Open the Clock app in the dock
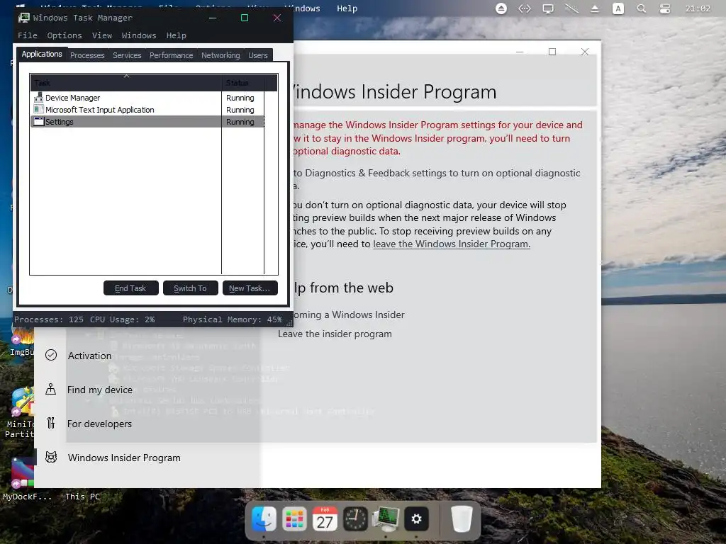The image size is (726, 544). tap(355, 519)
